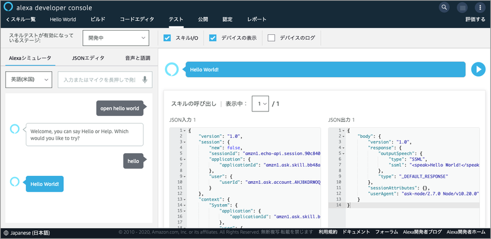
Task: Collapse JSON input line 1 fold arrow
Action: 185,130
